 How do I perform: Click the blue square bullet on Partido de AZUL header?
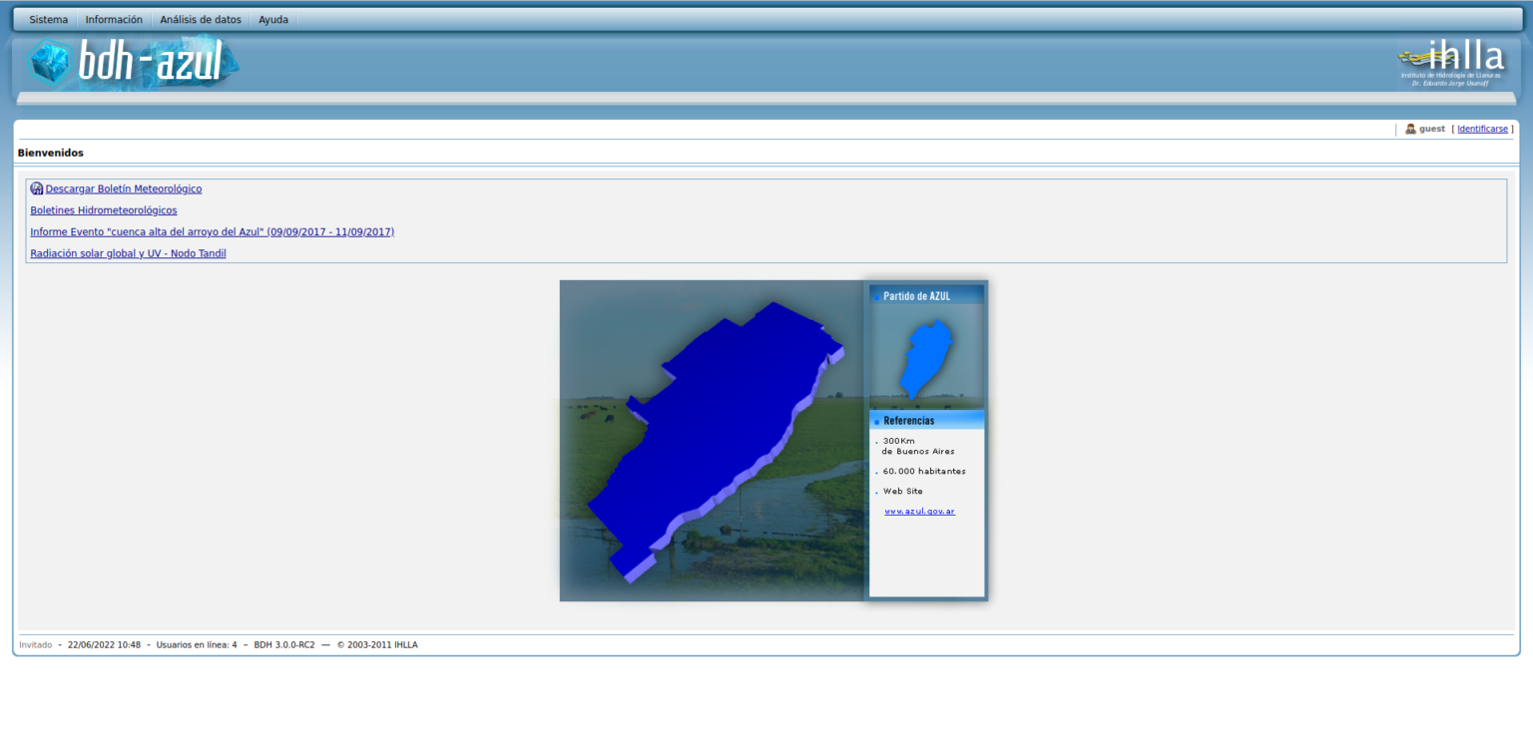(x=877, y=294)
